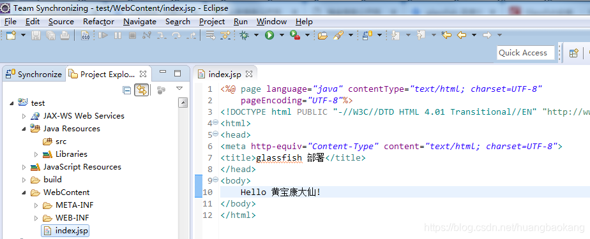Open the Search menu

point(178,22)
